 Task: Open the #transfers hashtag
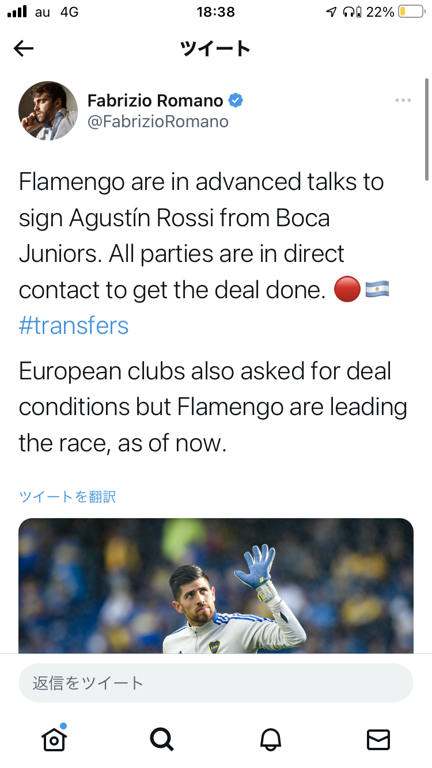pyautogui.click(x=74, y=326)
